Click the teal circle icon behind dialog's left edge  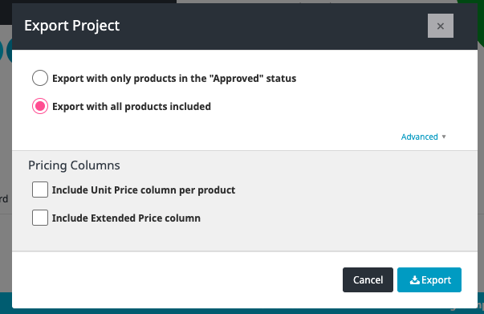pyautogui.click(x=9, y=51)
